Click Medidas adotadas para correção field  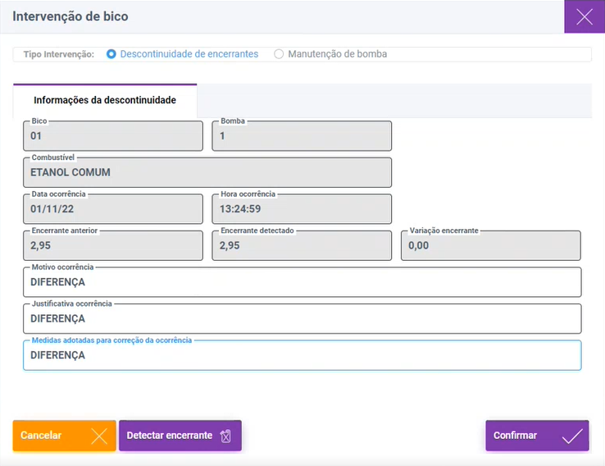(302, 355)
